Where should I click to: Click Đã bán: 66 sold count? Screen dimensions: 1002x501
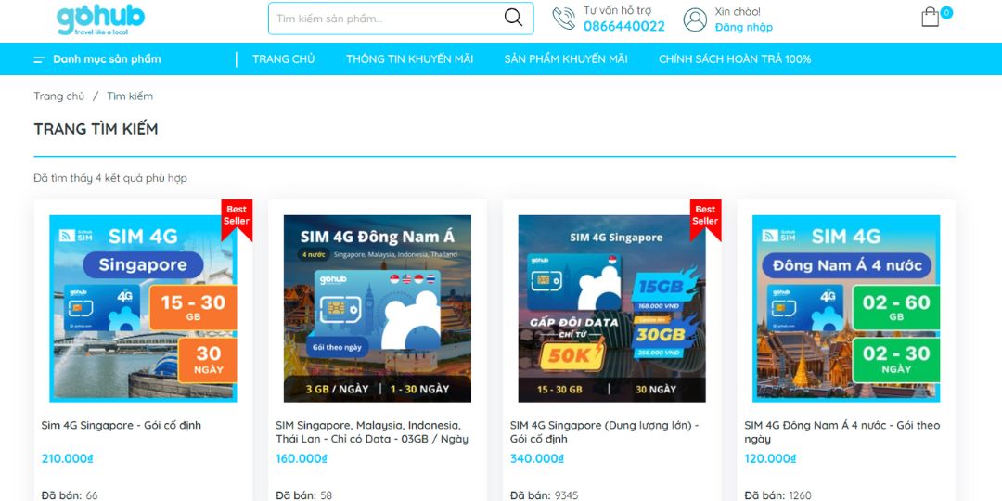tap(70, 495)
